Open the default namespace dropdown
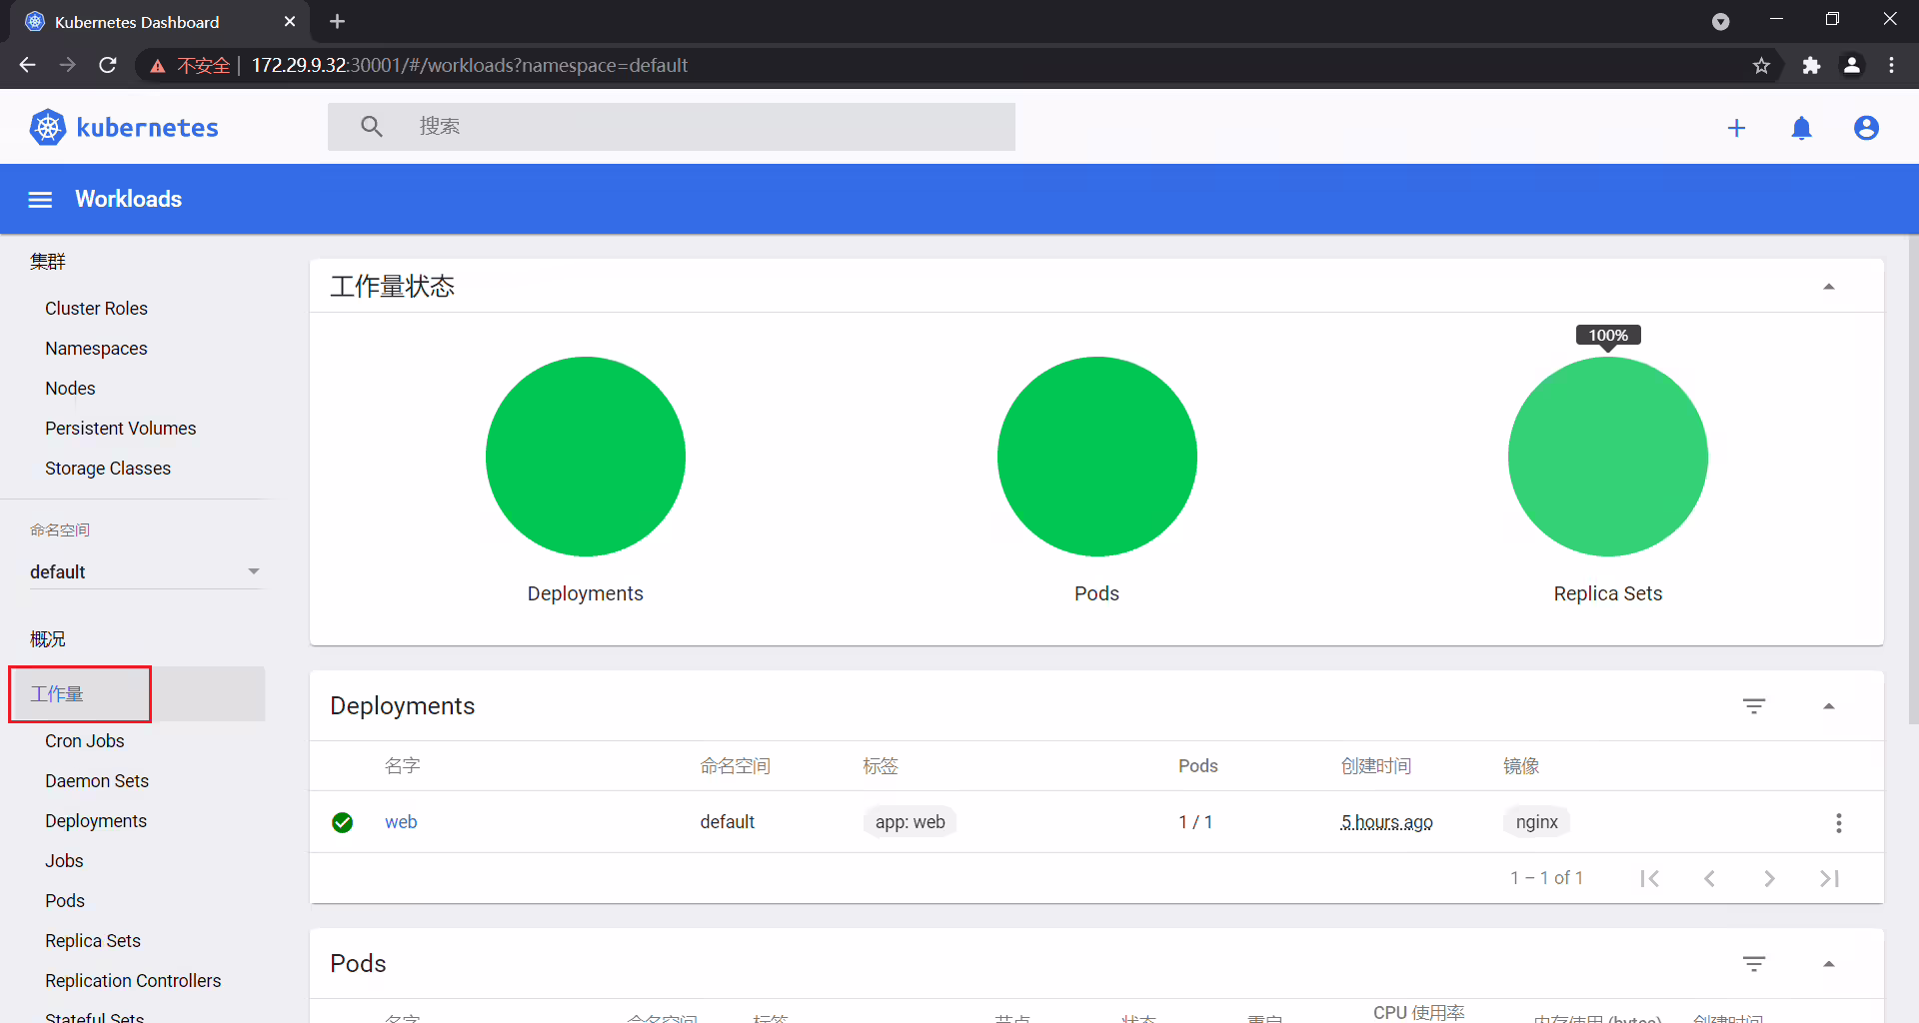1919x1023 pixels. [146, 571]
